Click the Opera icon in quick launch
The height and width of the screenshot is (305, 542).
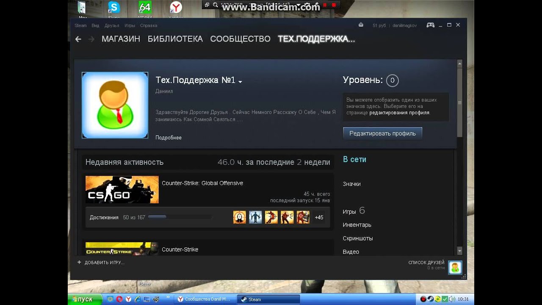pyautogui.click(x=119, y=299)
